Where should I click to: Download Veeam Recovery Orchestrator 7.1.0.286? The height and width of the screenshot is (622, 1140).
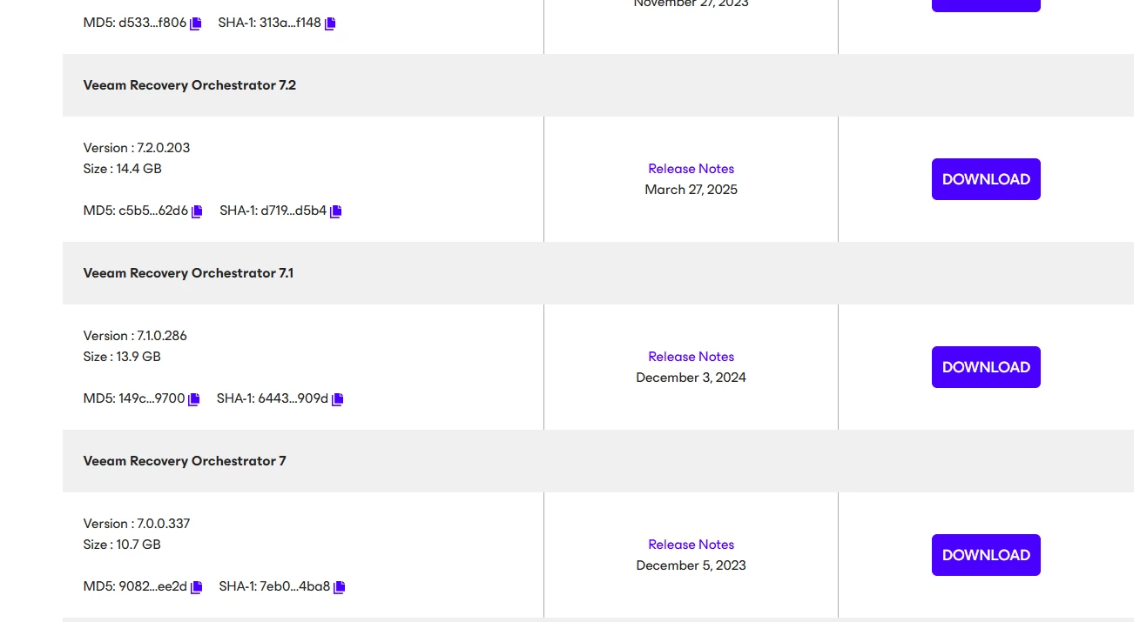coord(986,367)
